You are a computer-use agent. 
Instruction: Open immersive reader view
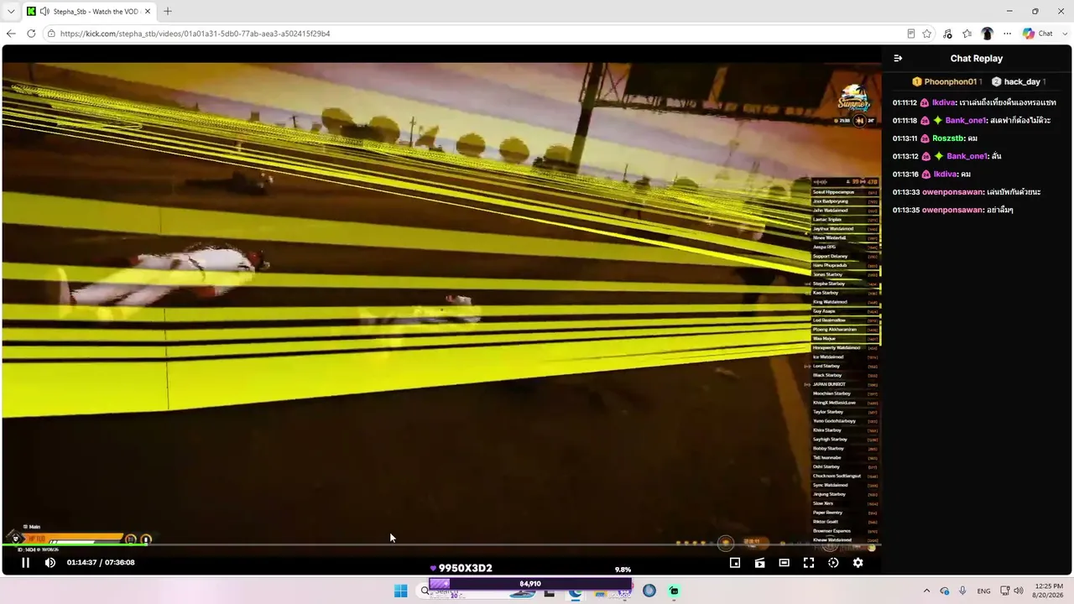coord(910,34)
